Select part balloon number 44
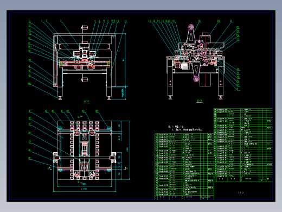The image size is (282, 212). 29,84
